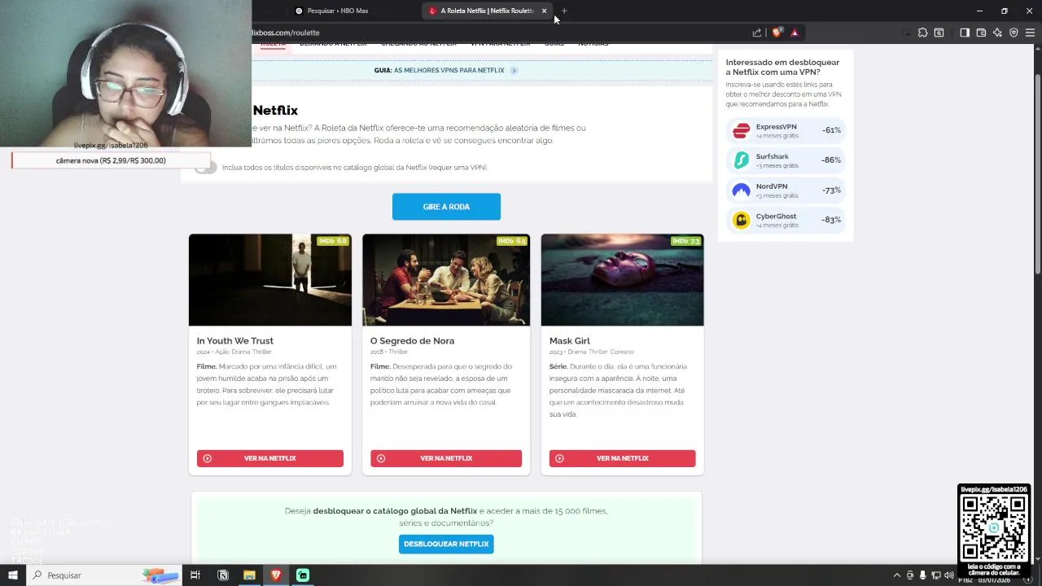
Task: Click the share page icon in address bar
Action: (757, 33)
